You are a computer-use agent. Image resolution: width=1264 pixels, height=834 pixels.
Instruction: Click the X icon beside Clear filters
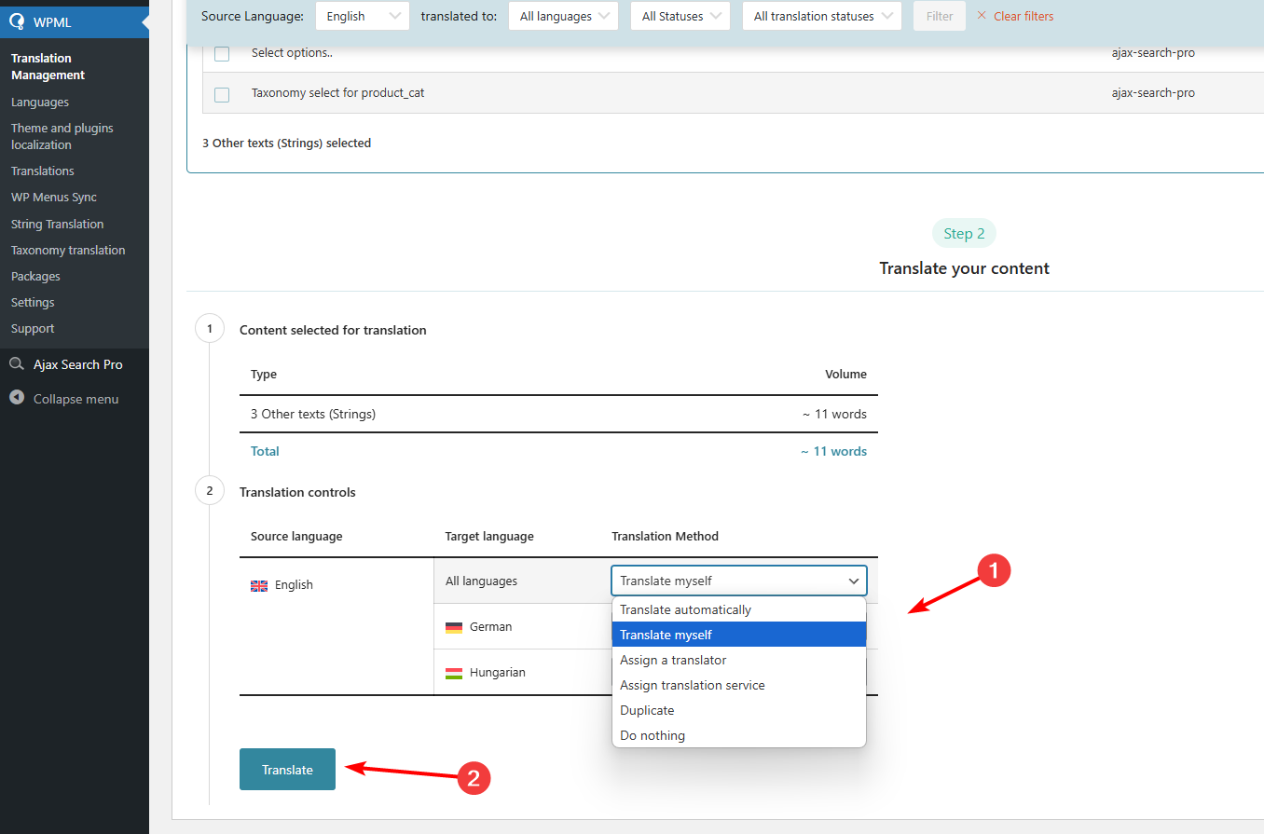(982, 16)
